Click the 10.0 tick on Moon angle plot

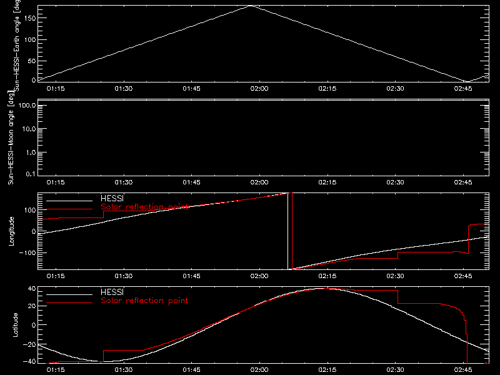click(x=29, y=129)
